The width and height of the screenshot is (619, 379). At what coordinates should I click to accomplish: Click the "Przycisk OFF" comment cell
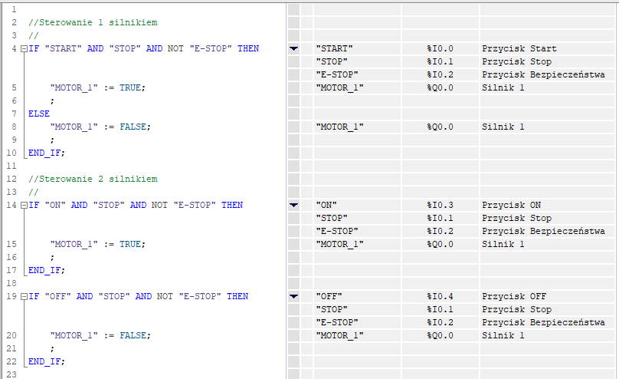pos(516,297)
